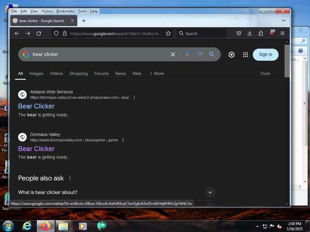List all tabs with the chevron button
This screenshot has height=232, width=310.
coord(283,21)
